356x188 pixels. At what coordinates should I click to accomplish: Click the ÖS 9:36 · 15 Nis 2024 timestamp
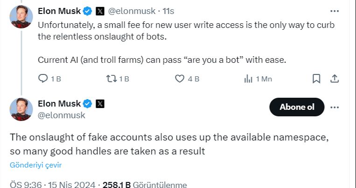click(x=53, y=184)
